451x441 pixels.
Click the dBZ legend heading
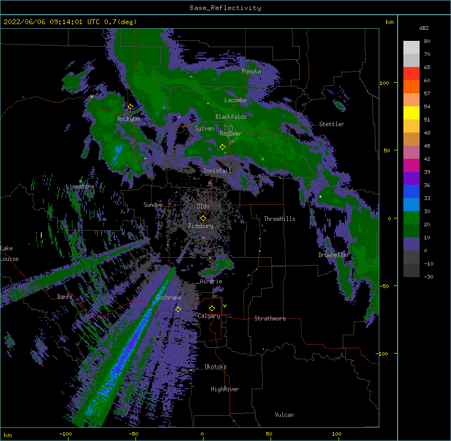[424, 28]
